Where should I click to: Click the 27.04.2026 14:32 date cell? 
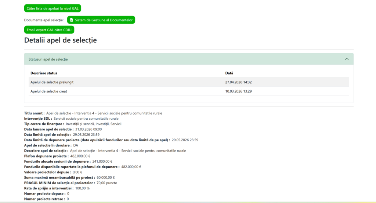pyautogui.click(x=238, y=82)
